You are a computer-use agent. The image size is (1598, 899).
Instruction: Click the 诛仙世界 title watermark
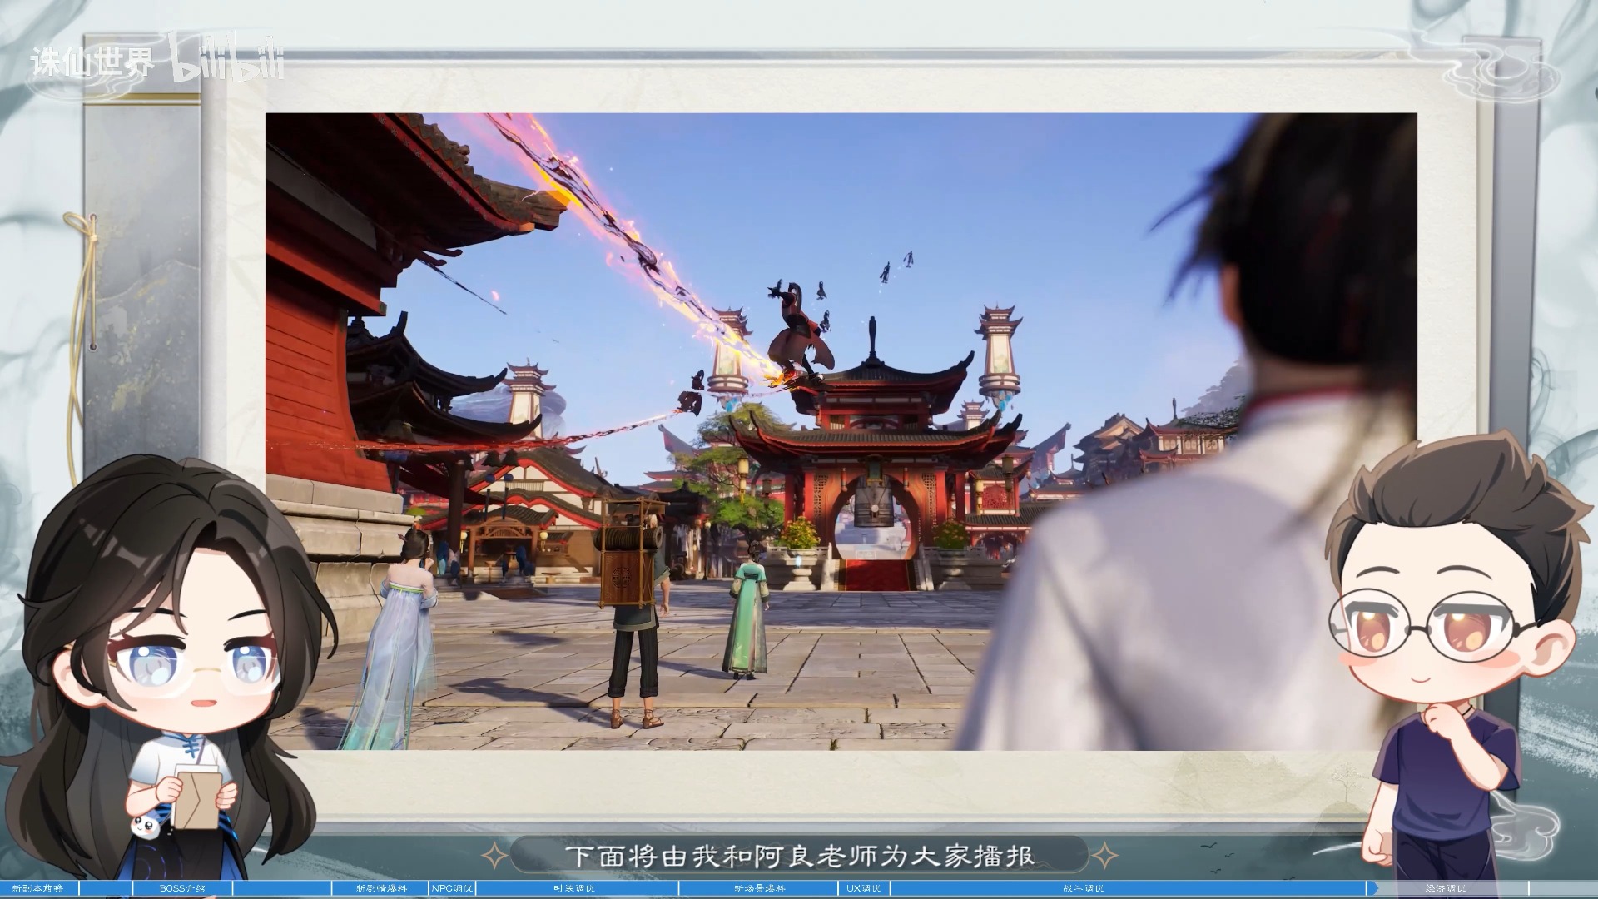(x=92, y=62)
